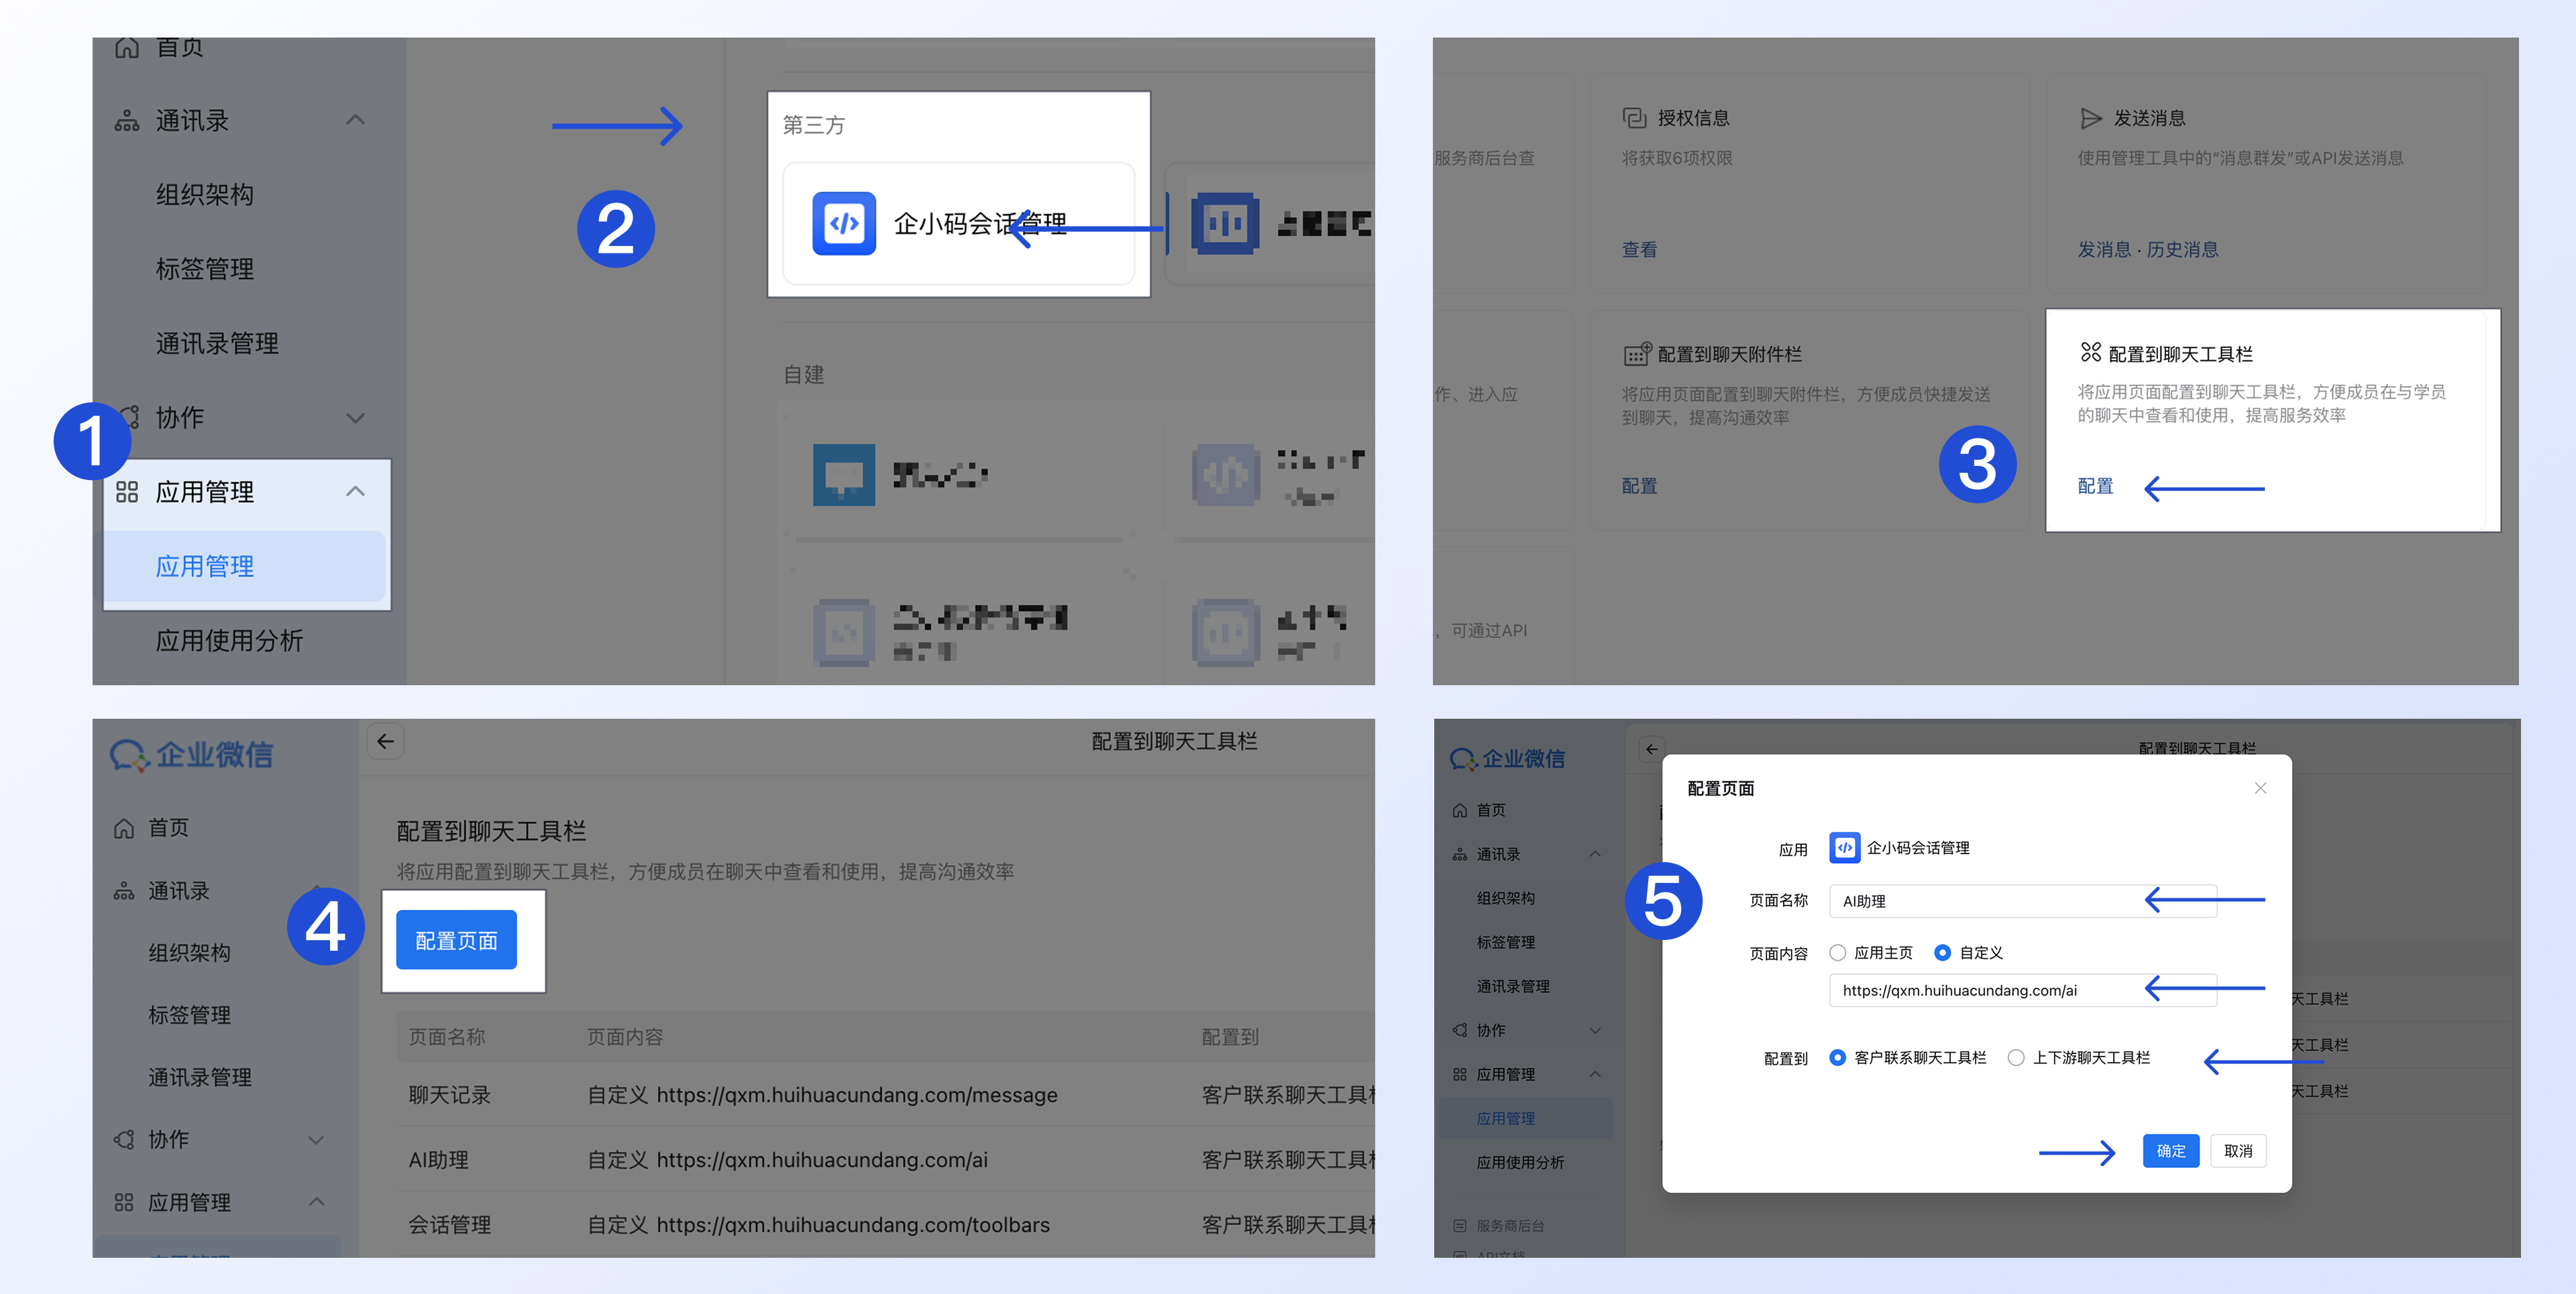Image resolution: width=2576 pixels, height=1294 pixels.
Task: Expand 协作 chevron in the step 4 sidebar
Action: click(x=316, y=1139)
